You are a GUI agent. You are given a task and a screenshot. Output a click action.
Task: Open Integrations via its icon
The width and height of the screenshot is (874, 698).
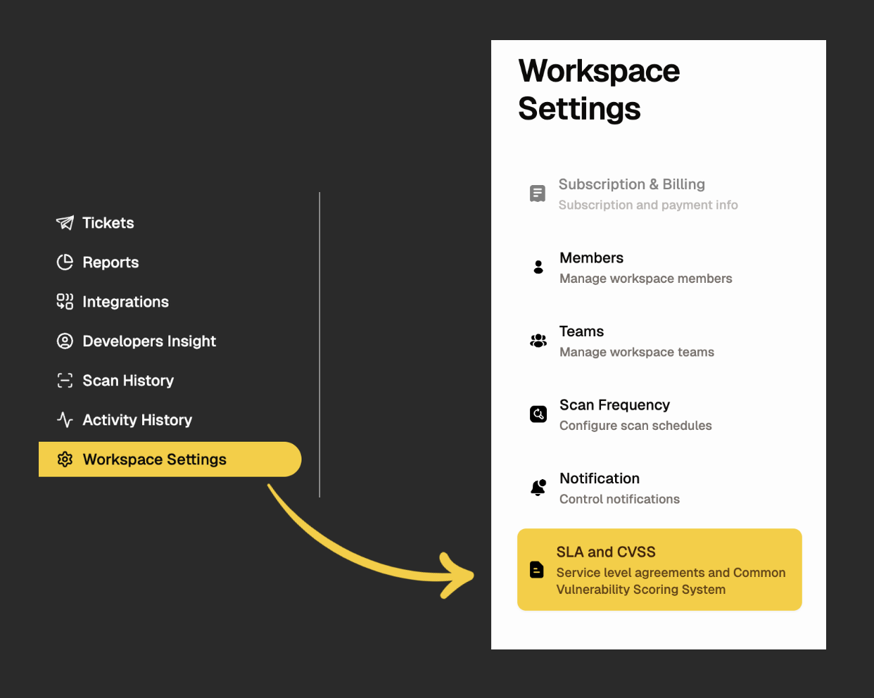pos(65,301)
